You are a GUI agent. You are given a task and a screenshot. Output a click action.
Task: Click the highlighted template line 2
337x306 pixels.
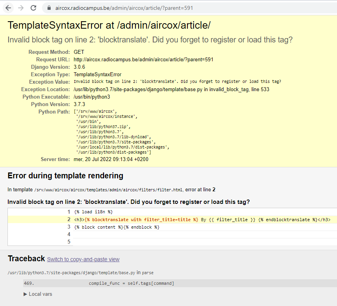coord(202,220)
